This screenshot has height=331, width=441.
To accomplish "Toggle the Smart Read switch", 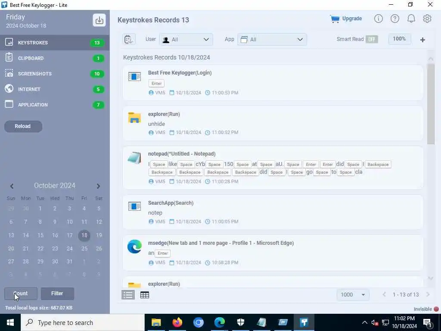I will coord(372,39).
